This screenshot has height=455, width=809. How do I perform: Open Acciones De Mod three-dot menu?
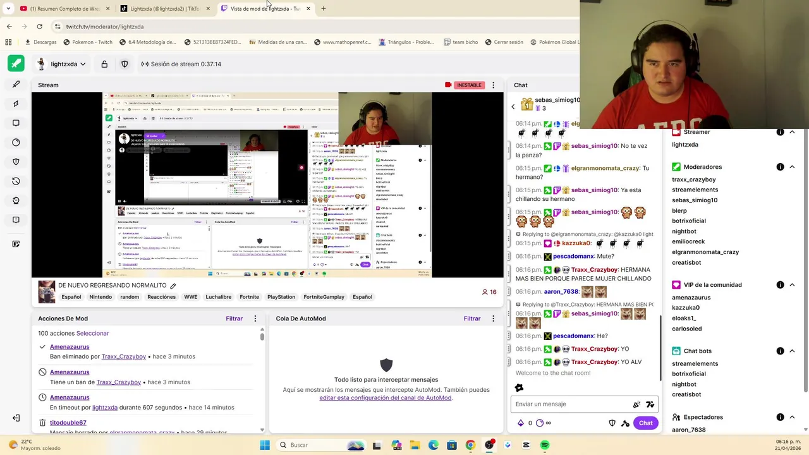[255, 318]
